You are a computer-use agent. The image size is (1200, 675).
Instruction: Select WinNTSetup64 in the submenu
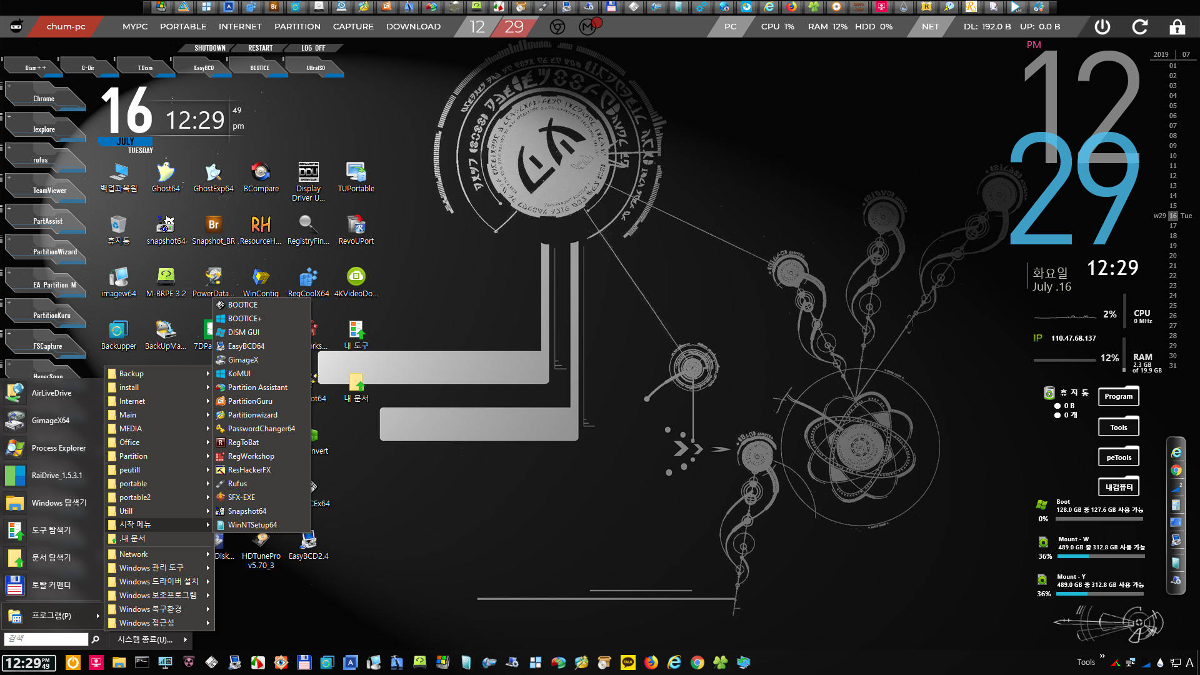(262, 525)
